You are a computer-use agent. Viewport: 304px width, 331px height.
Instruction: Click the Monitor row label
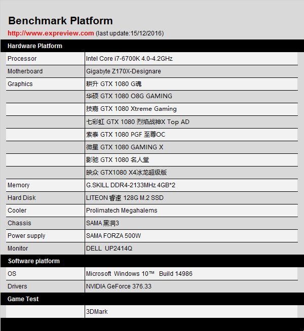18,249
